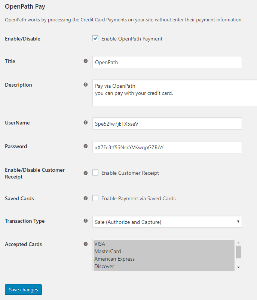Click the Accepted Cards scrollbar thumb
This screenshot has width=257, height=300.
239,252
